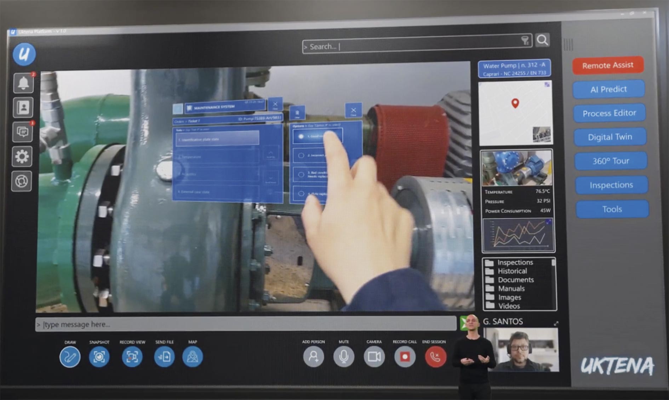Open the Map icon
Image resolution: width=669 pixels, height=400 pixels.
[193, 357]
